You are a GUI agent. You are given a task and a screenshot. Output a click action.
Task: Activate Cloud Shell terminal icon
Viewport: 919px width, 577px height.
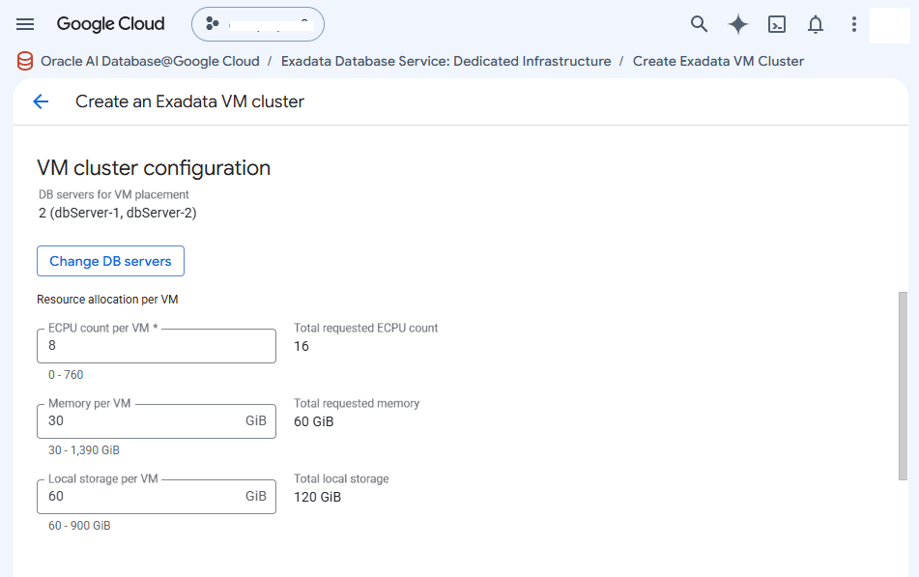[x=777, y=24]
